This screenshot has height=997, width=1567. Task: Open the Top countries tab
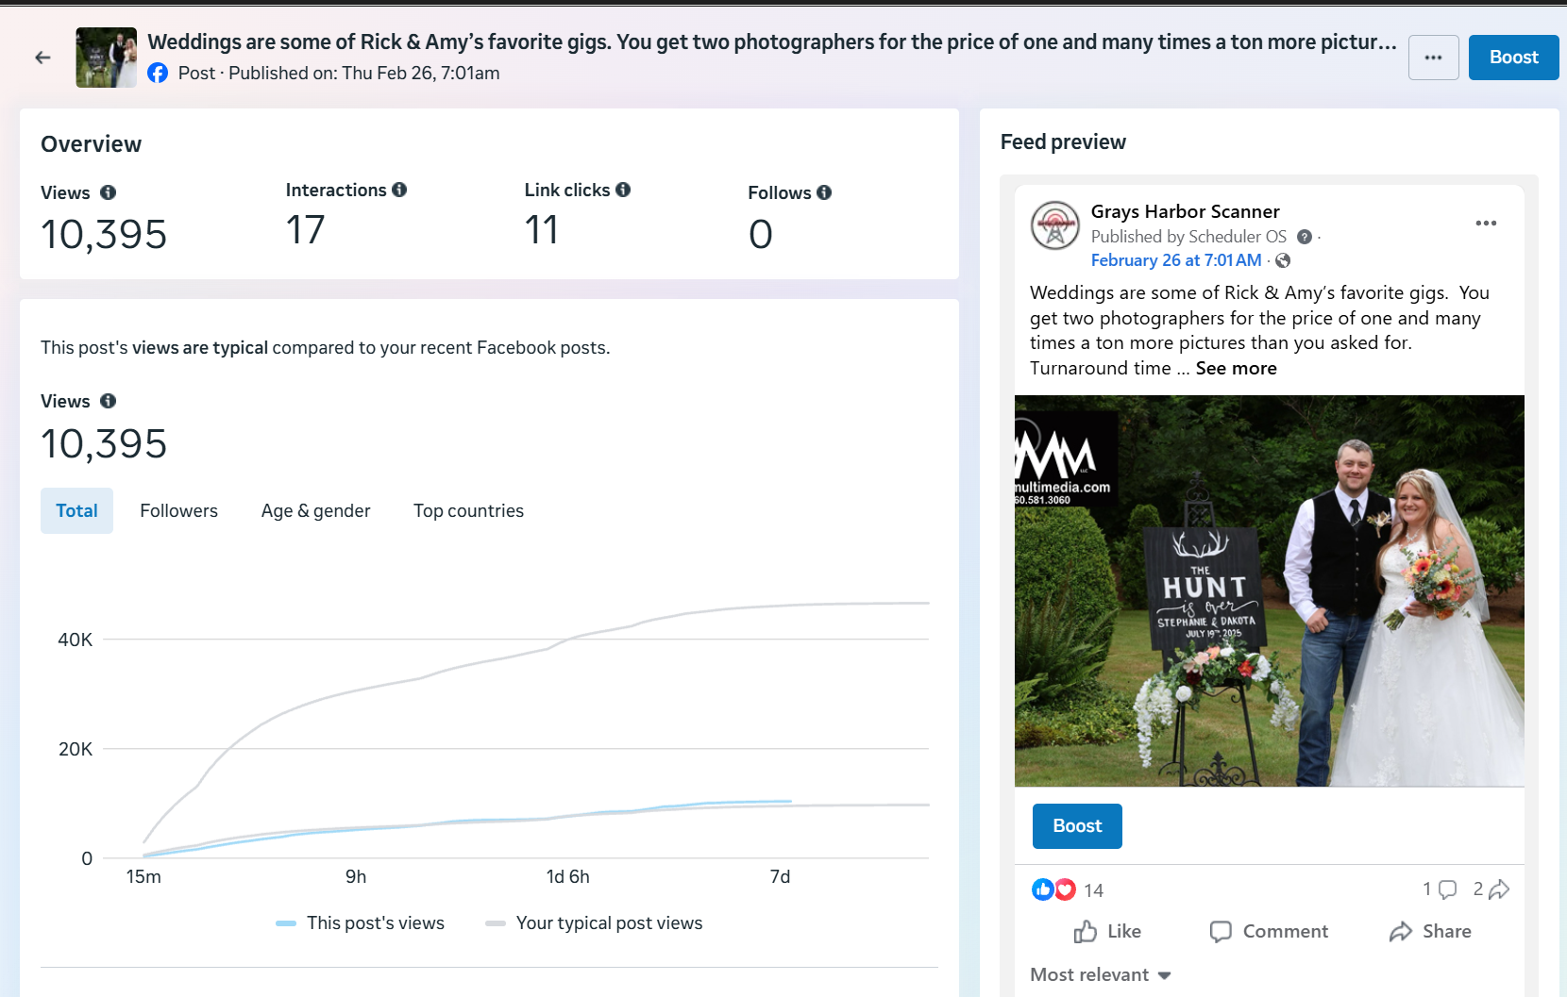pyautogui.click(x=468, y=510)
